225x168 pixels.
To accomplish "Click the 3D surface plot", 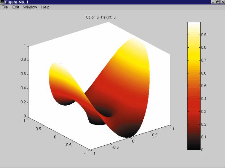I will coord(99,87).
